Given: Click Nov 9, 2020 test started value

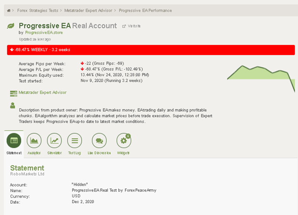Looking at the screenshot, I should click(x=111, y=81).
